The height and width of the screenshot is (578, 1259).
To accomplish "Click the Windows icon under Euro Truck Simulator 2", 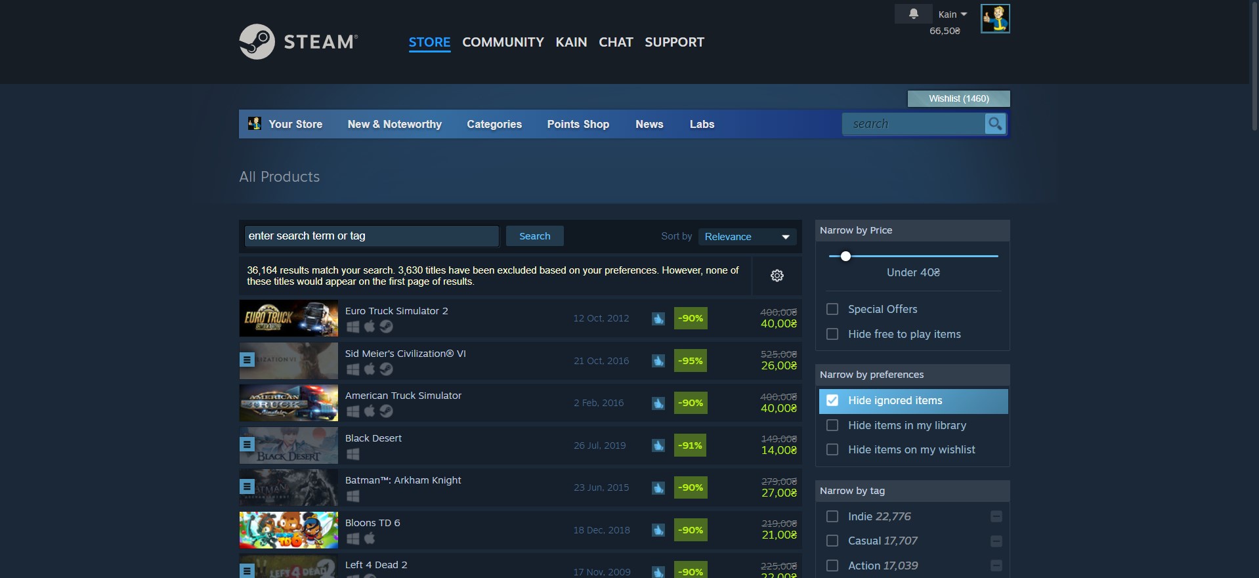I will 353,327.
